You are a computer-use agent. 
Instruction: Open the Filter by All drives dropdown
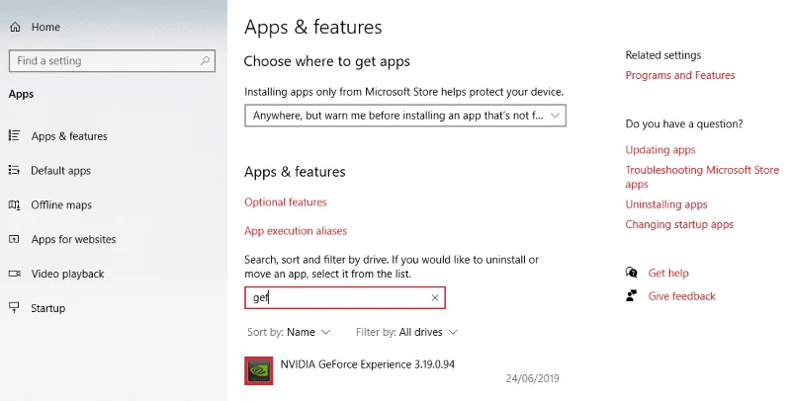406,332
